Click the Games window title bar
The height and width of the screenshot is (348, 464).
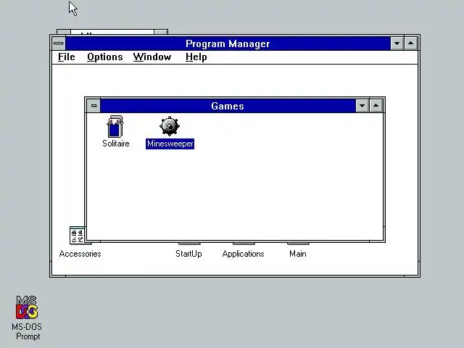coord(228,106)
